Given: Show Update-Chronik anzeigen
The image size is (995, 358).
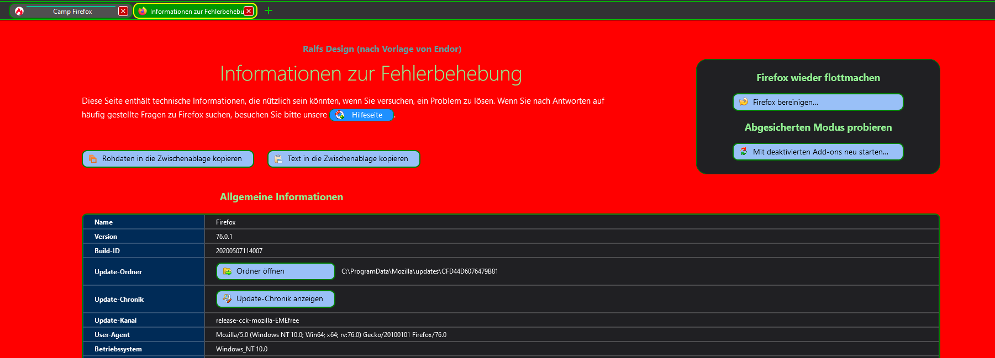Looking at the screenshot, I should point(276,299).
